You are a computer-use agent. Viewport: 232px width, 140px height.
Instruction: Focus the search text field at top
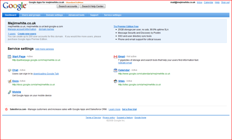point(42,6)
